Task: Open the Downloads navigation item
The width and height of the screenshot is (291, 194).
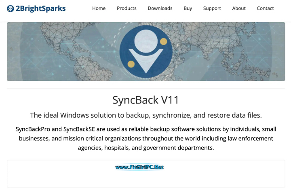Action: (160, 8)
